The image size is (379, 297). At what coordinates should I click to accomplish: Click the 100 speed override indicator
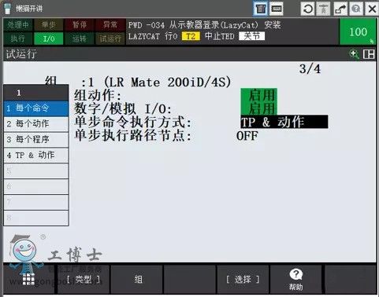tap(358, 31)
